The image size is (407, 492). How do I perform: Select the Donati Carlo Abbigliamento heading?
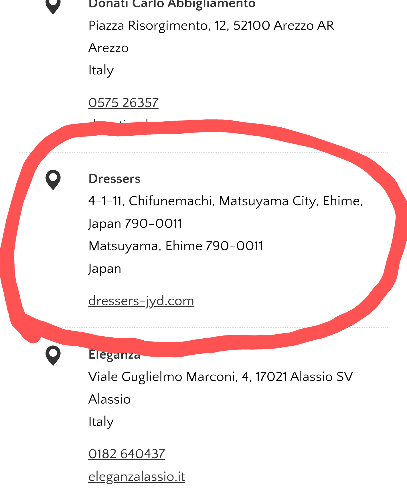(x=172, y=5)
